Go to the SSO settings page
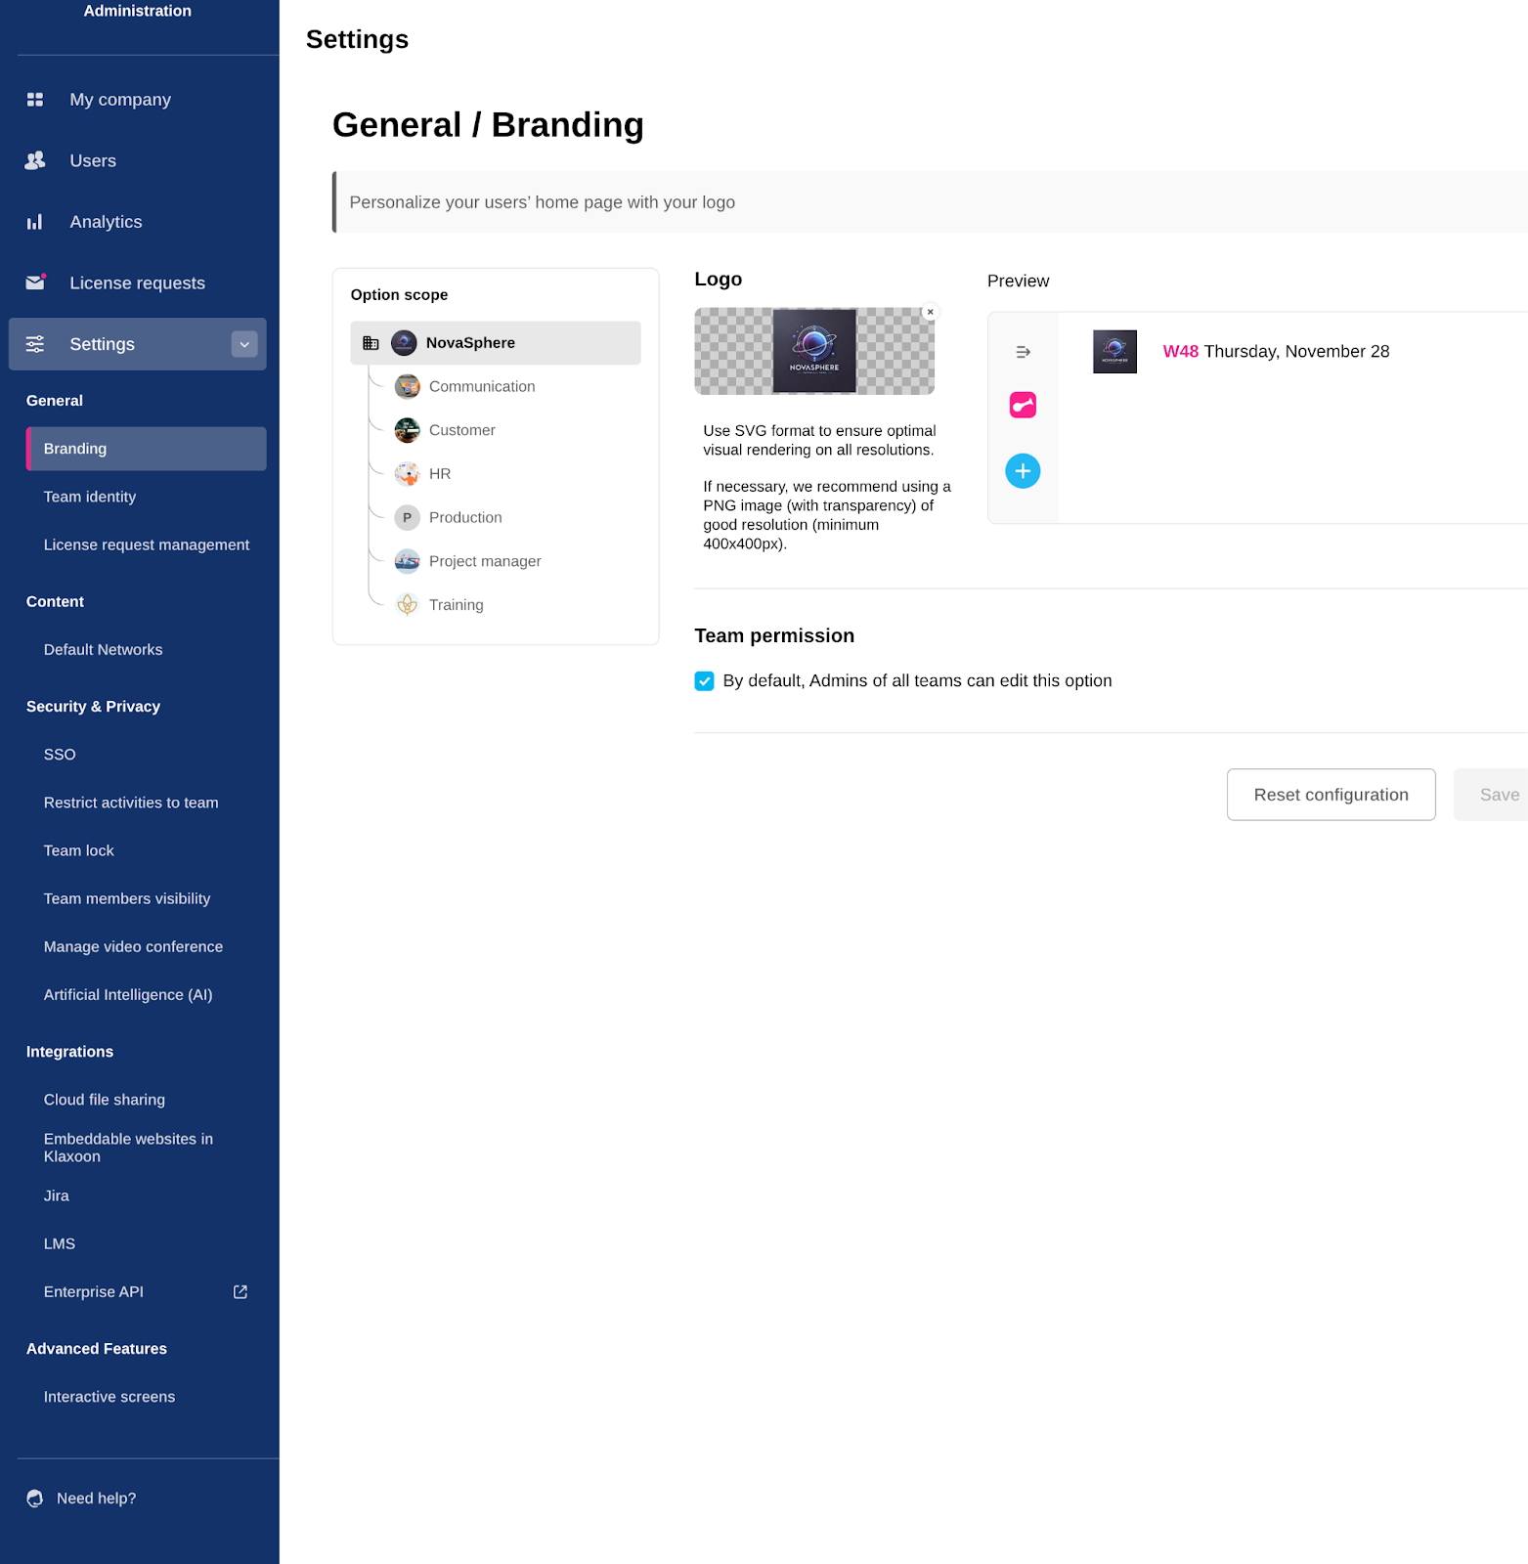The image size is (1528, 1564). click(x=60, y=755)
